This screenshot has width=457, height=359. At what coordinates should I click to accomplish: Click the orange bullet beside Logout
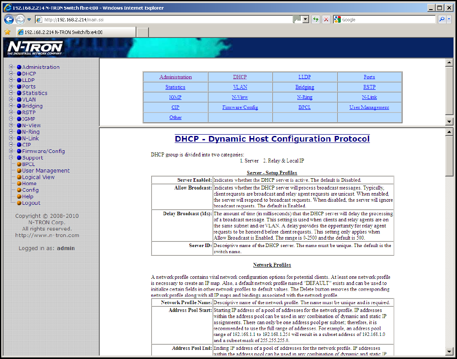pyautogui.click(x=19, y=203)
